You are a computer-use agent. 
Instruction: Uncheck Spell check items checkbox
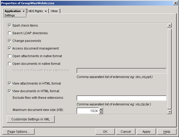coord(10,25)
